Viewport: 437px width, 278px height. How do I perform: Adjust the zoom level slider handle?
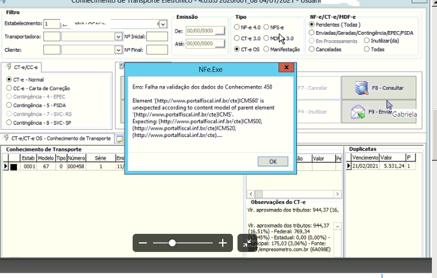[172, 243]
